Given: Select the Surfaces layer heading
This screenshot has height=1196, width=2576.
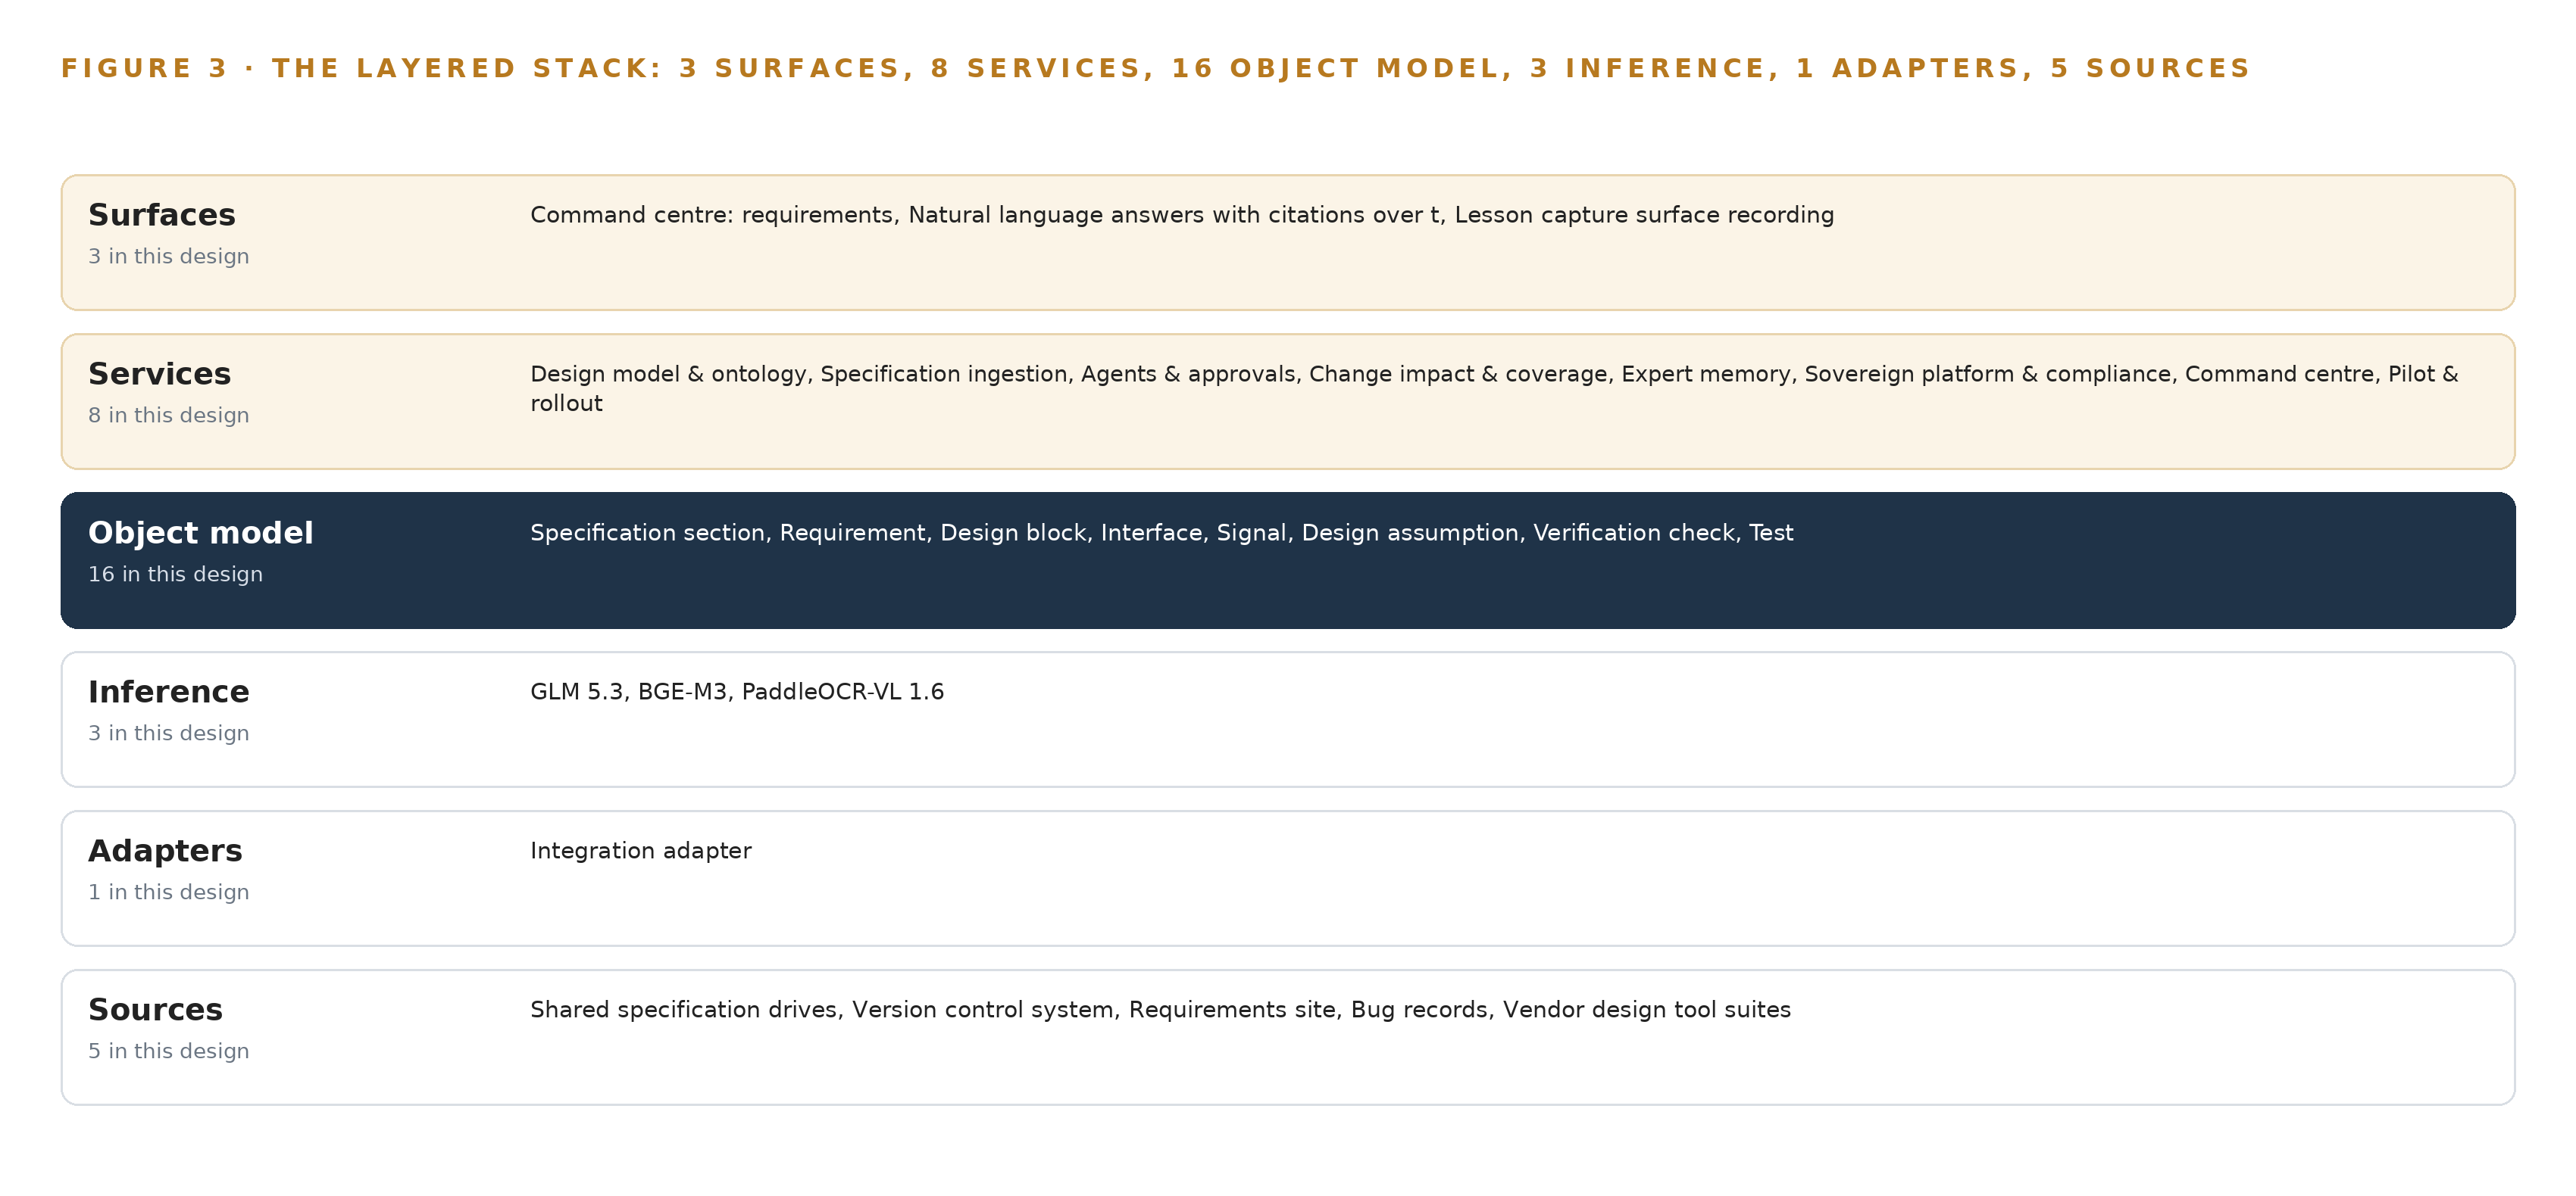Looking at the screenshot, I should (x=162, y=215).
